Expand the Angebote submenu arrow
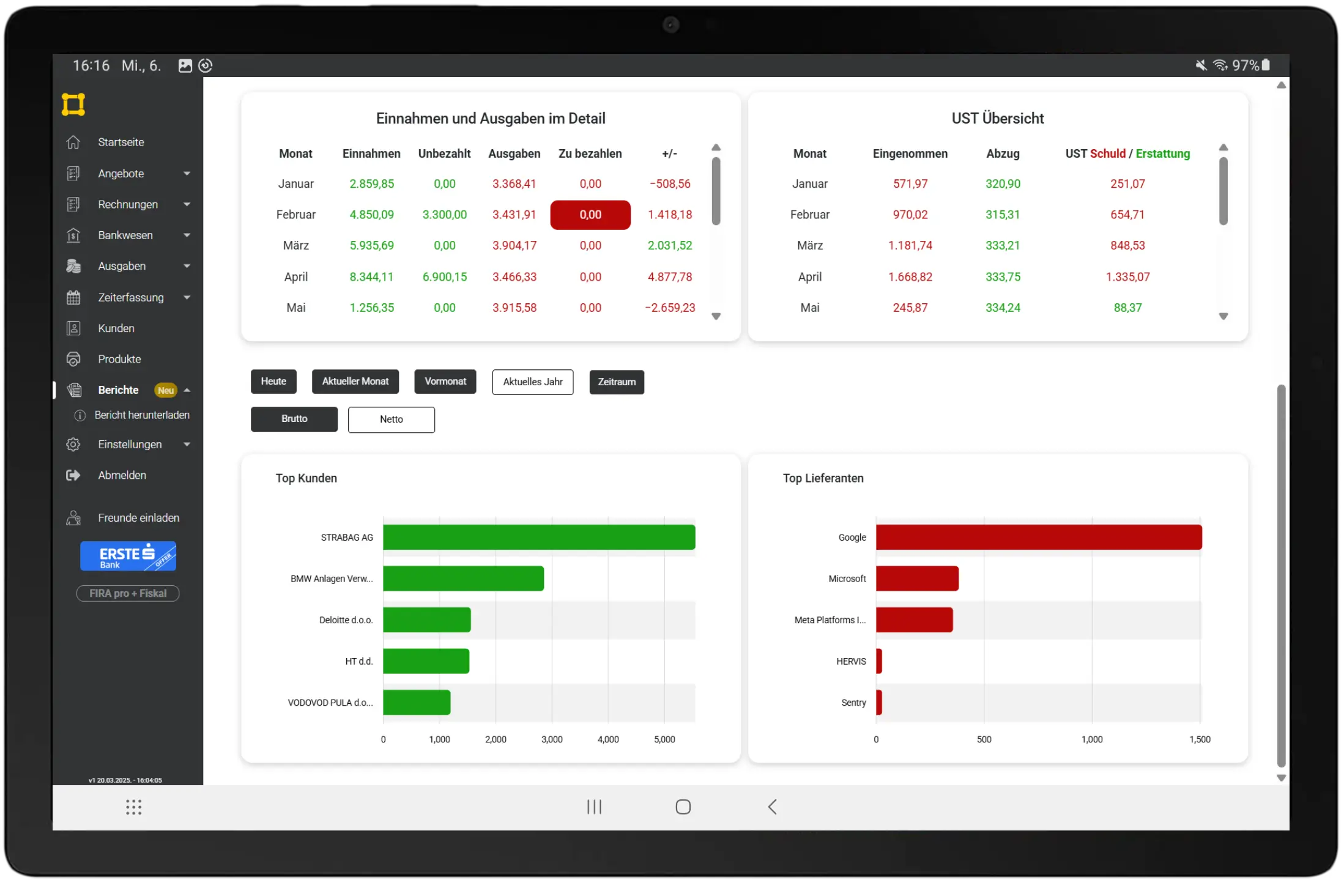1344x880 pixels. [187, 174]
